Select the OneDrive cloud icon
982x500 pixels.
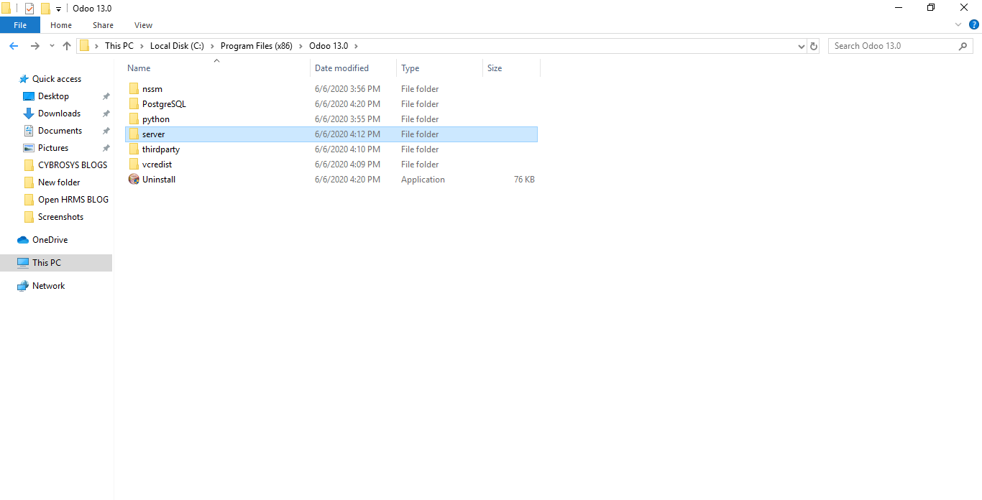click(23, 240)
